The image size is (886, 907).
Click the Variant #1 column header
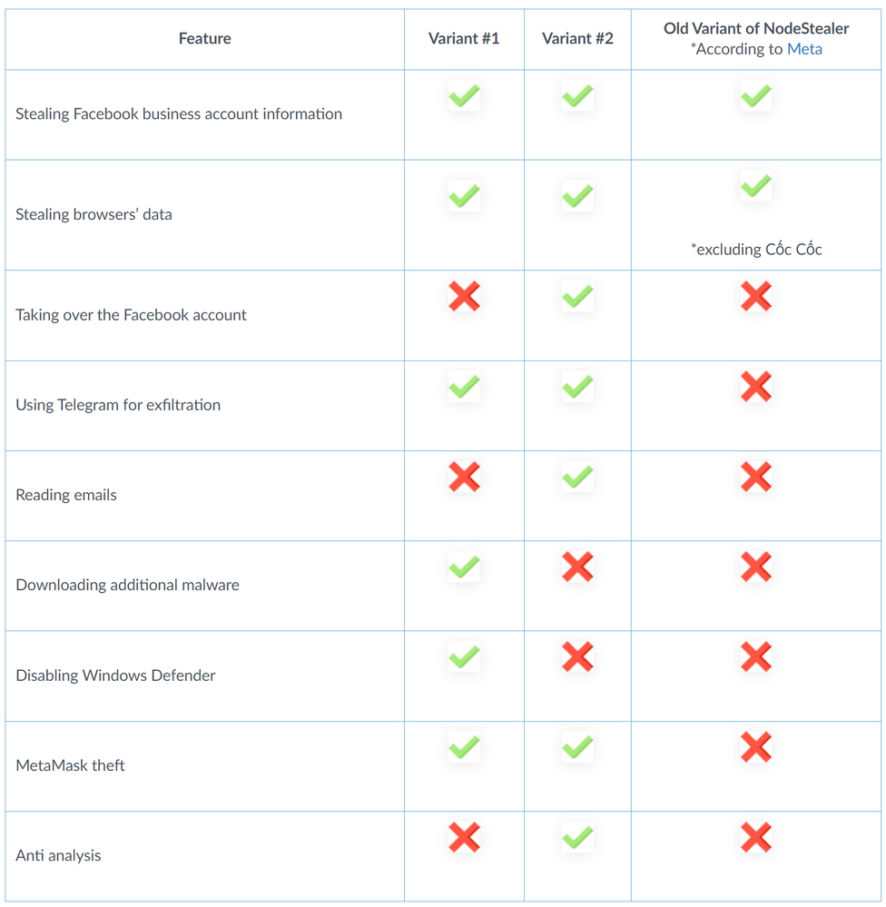pos(464,38)
